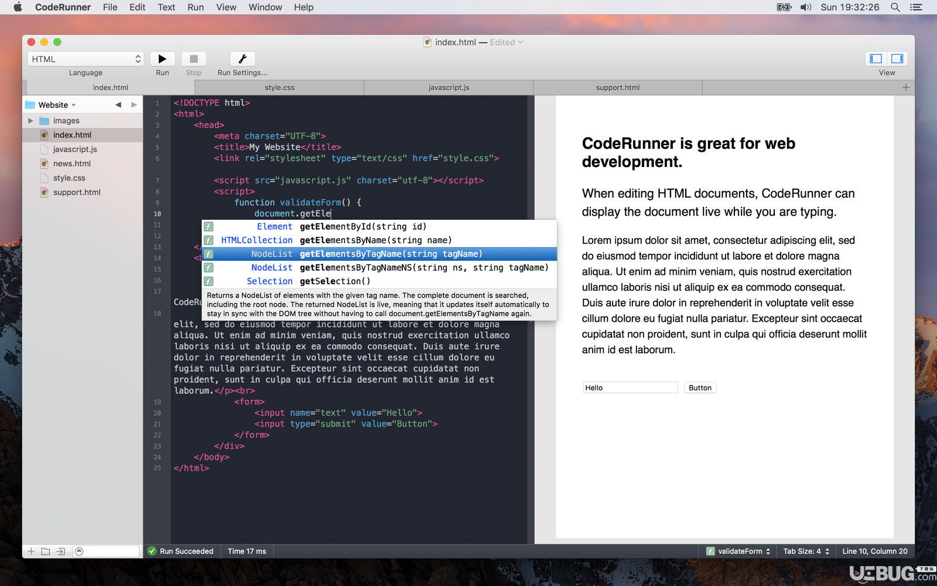Choose getElementsByName autocomplete suggestion
The image size is (937, 586).
pos(379,240)
